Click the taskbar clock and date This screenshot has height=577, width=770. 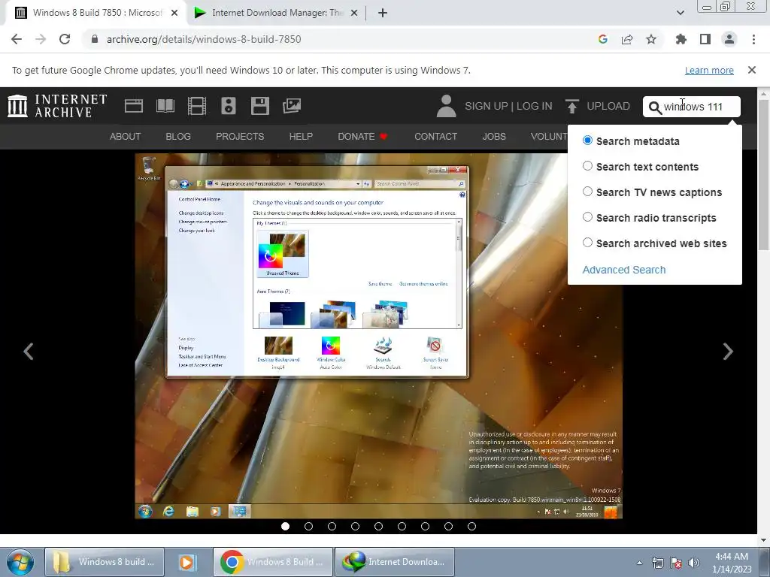732,563
